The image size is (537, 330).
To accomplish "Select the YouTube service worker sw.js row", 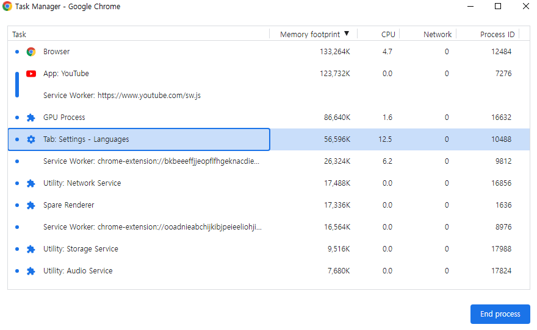I will [122, 96].
